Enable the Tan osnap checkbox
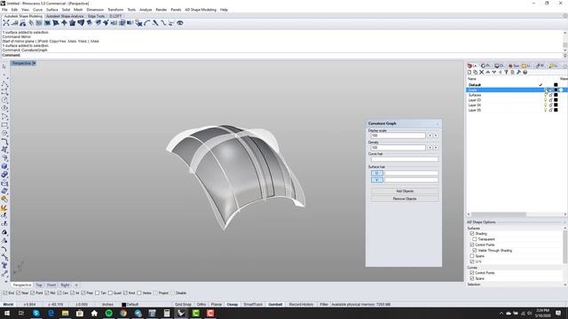The width and height of the screenshot is (568, 319). (97, 293)
